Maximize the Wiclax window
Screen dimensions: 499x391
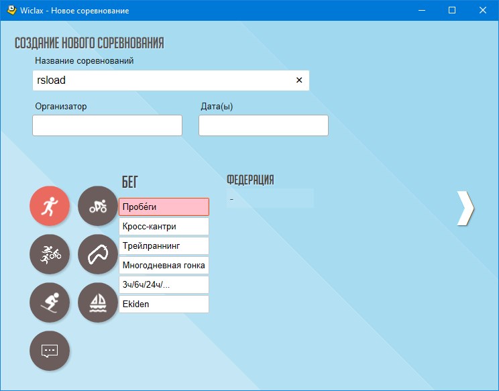coord(452,10)
